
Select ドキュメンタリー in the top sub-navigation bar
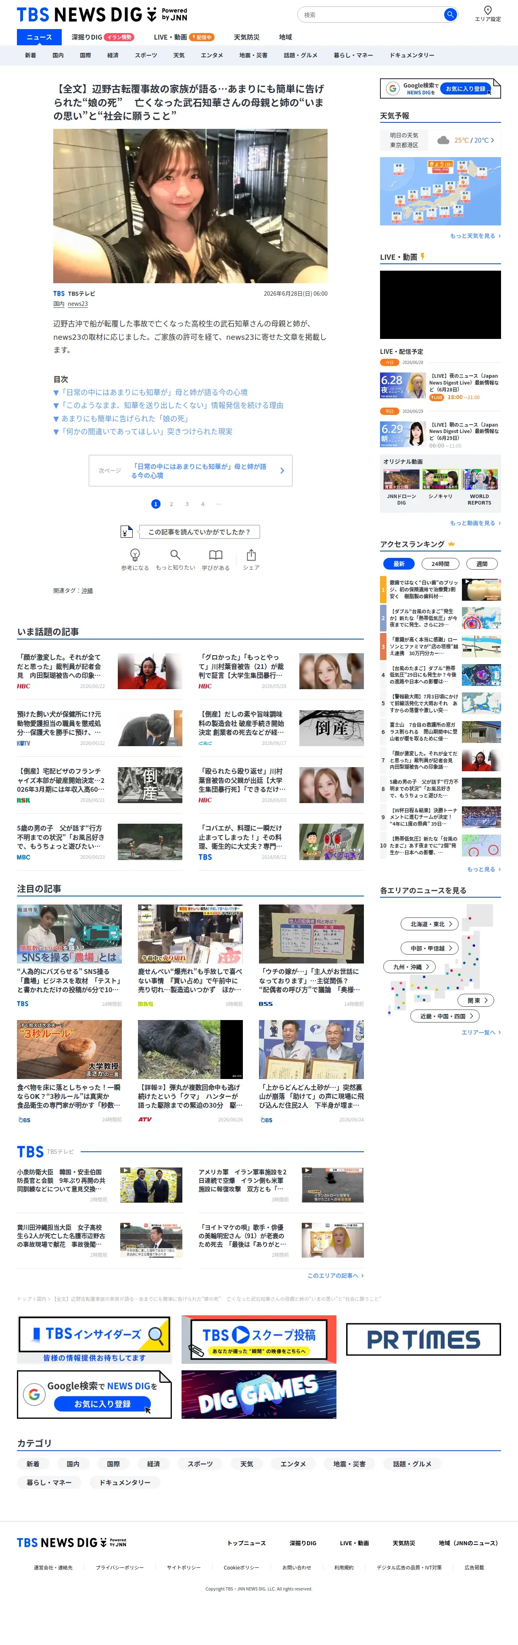pos(412,56)
